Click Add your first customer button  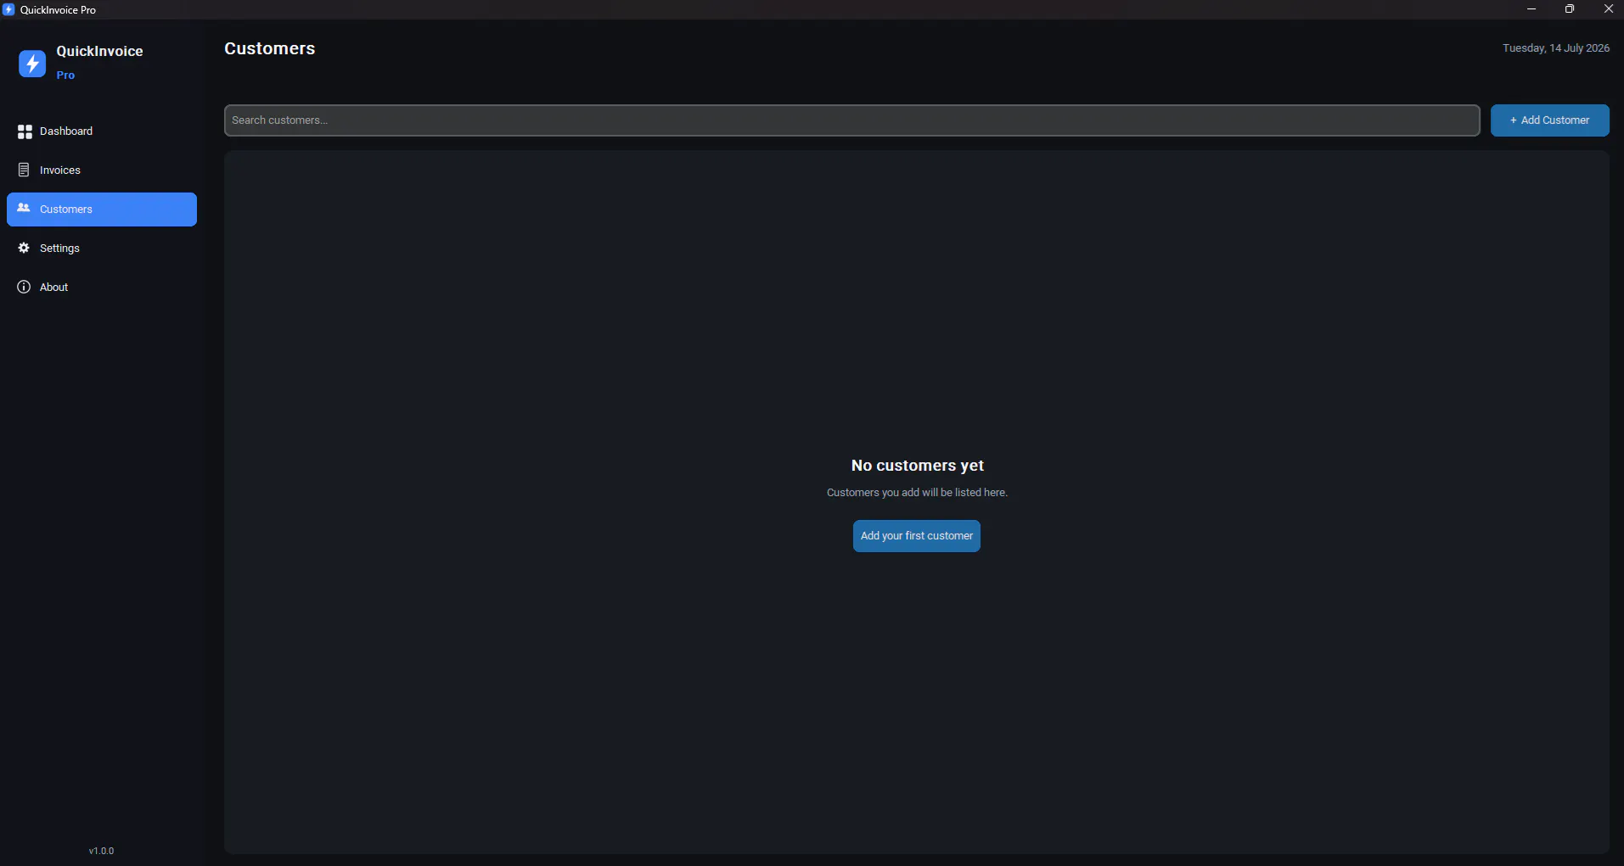(x=916, y=536)
